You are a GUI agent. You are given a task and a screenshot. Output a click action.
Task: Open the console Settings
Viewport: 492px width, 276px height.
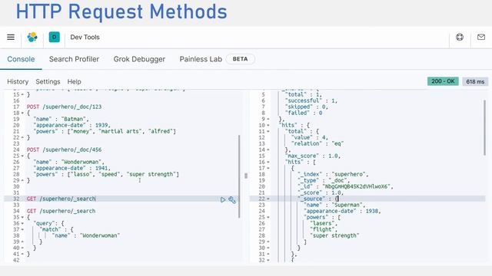tap(48, 82)
